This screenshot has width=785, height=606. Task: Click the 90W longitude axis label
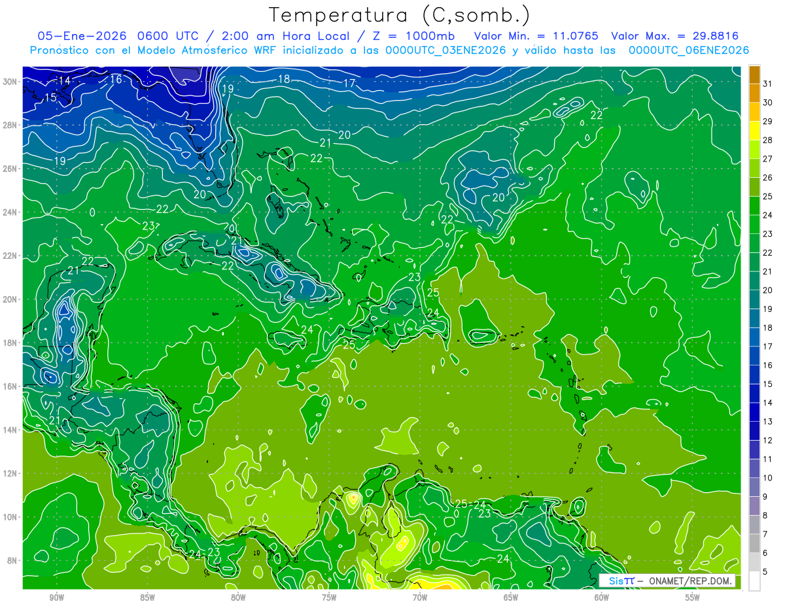coord(56,597)
